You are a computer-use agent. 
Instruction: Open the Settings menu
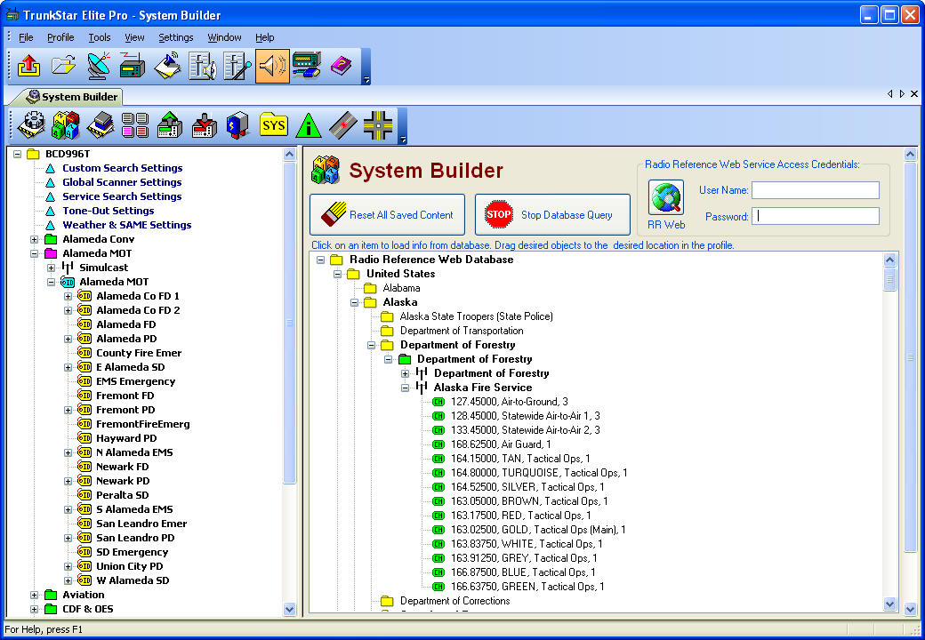pyautogui.click(x=176, y=37)
